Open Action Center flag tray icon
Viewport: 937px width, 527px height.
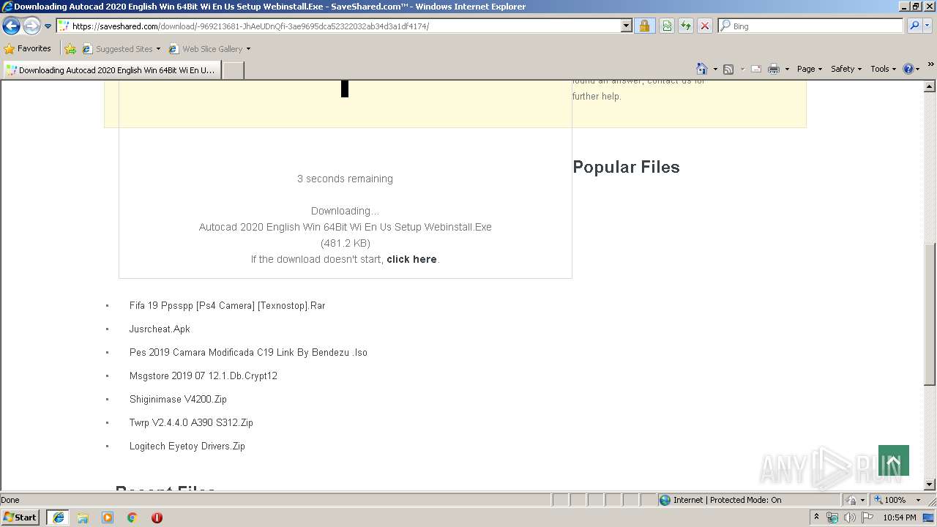pyautogui.click(x=866, y=517)
